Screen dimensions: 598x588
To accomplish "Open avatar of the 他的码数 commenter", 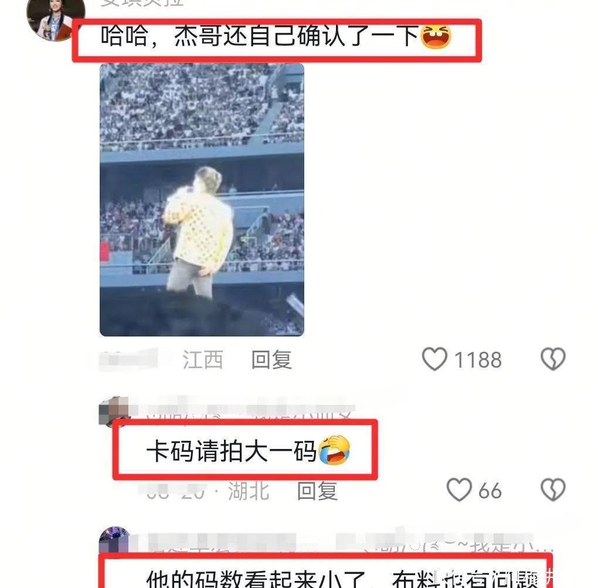I will [114, 539].
